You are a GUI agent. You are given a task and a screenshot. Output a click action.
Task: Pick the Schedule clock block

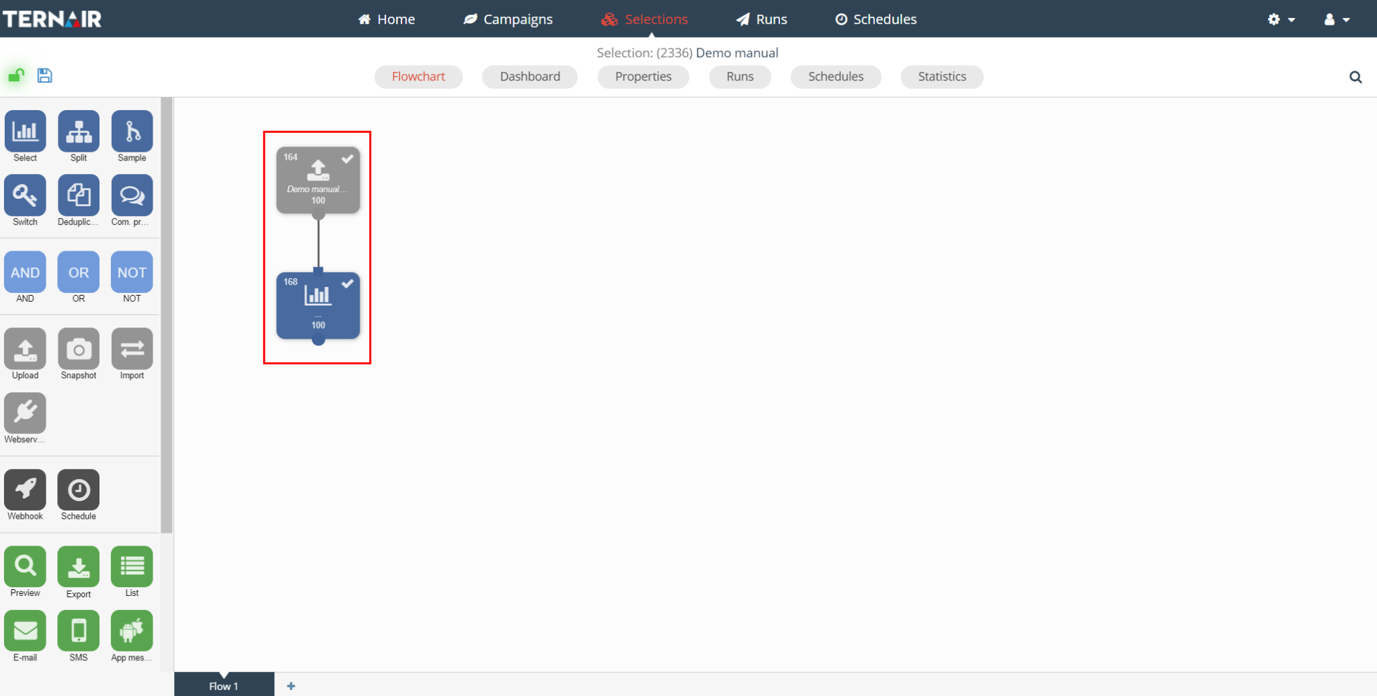79,490
